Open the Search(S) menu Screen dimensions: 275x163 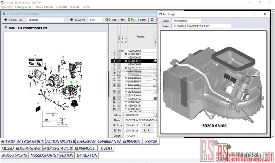pos(7,7)
